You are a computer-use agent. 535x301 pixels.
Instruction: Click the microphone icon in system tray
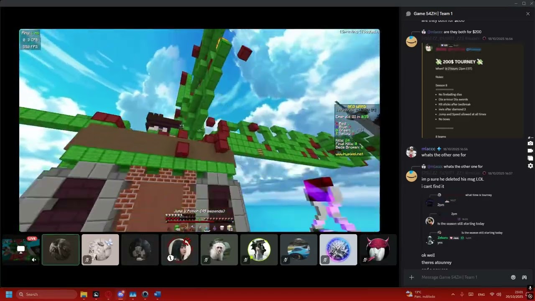click(462, 294)
